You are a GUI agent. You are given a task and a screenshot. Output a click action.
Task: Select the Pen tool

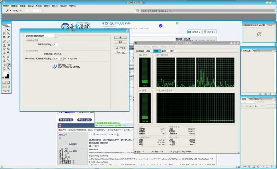coord(4,60)
